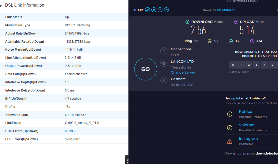Viewport: 278px width, 164px height.
Task: Click the Roblox info circle icon
Action: pyautogui.click(x=230, y=114)
